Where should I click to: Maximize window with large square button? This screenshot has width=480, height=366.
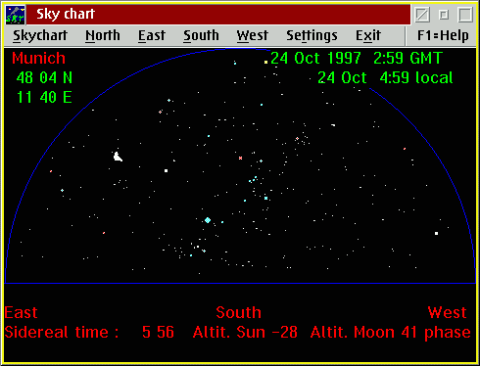click(x=465, y=15)
